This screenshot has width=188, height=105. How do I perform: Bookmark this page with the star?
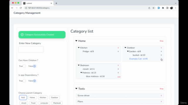[x=153, y=8]
